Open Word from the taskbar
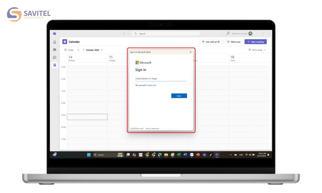This screenshot has width=322, height=193. 185,155
